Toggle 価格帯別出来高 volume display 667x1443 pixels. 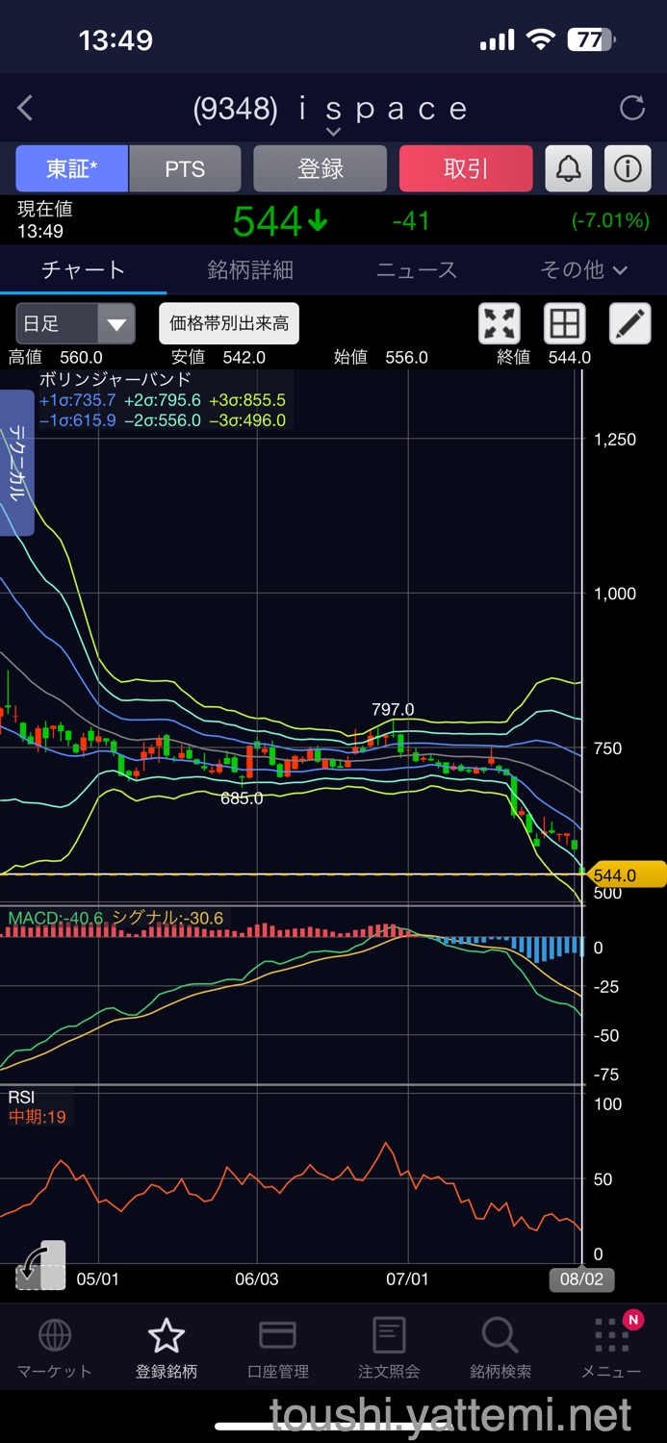tap(229, 324)
